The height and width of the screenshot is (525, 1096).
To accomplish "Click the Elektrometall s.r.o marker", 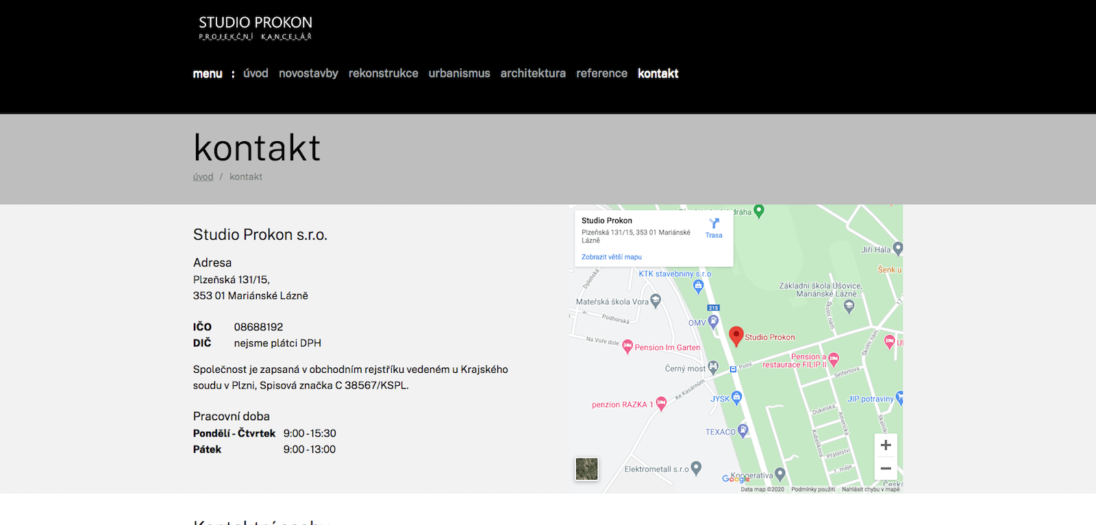I will click(696, 468).
